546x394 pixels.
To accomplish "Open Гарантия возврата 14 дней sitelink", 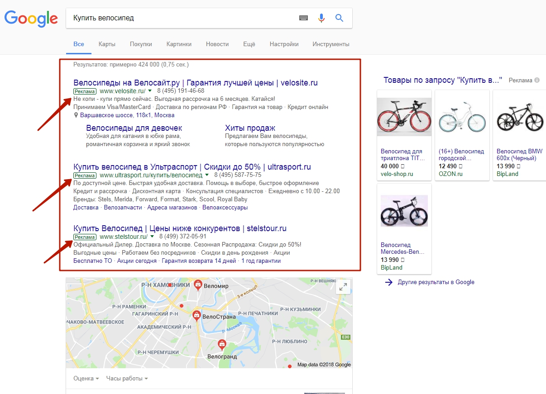I will tap(199, 261).
